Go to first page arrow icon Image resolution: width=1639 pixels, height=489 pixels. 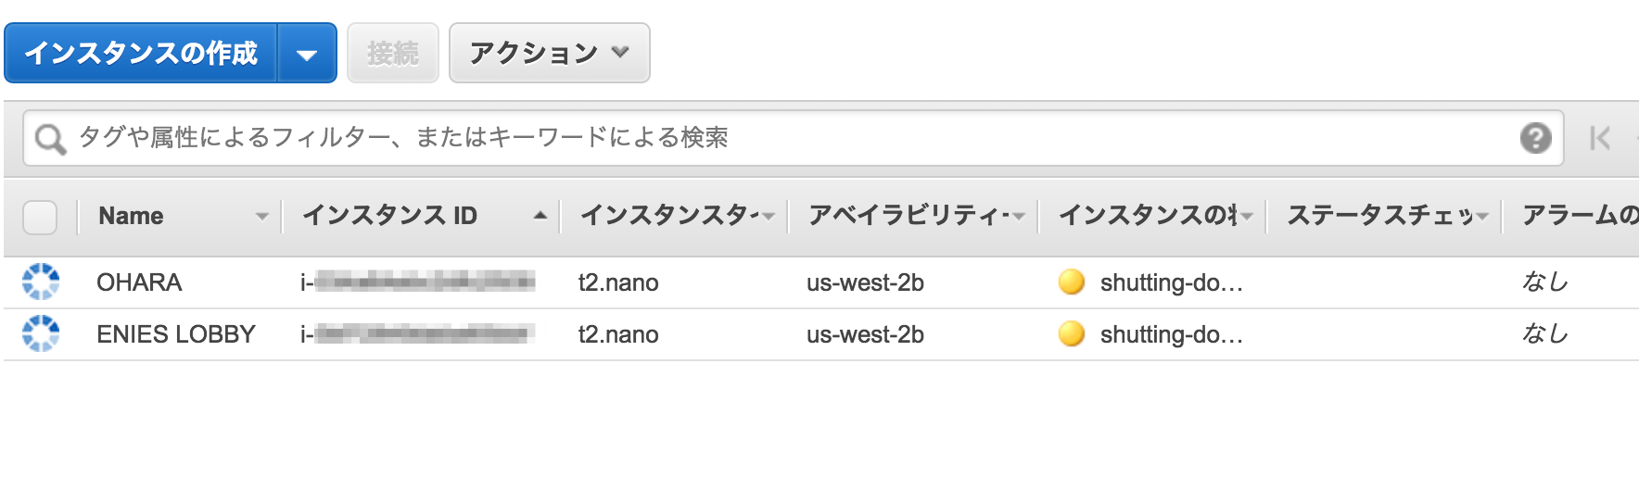tap(1599, 138)
